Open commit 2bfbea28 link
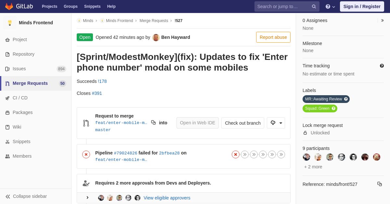This screenshot has width=390, height=204. [x=169, y=153]
